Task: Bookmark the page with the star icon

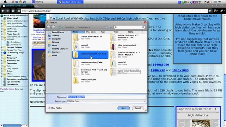Action: point(19,11)
